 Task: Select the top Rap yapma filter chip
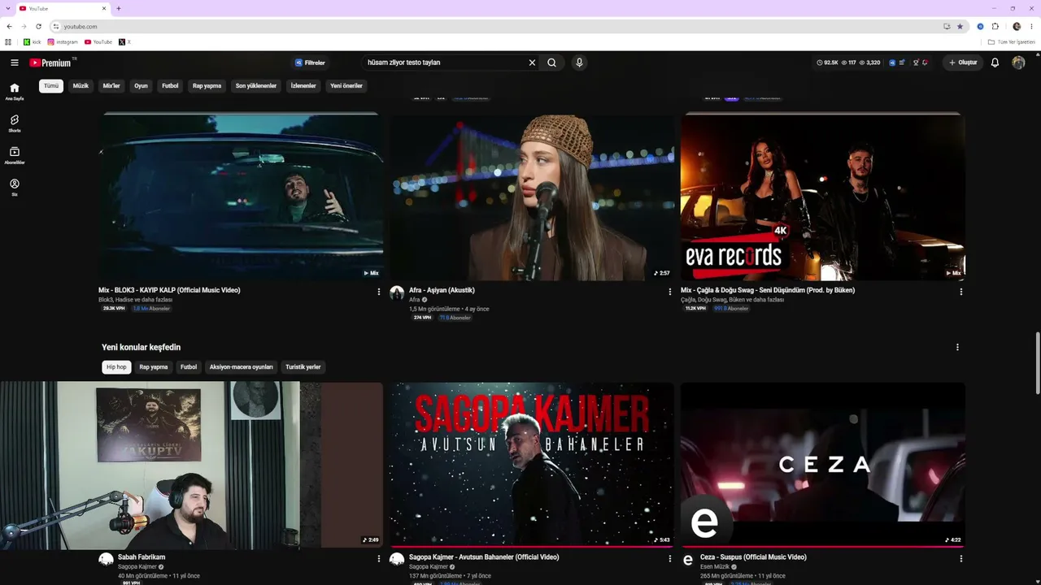tap(207, 85)
